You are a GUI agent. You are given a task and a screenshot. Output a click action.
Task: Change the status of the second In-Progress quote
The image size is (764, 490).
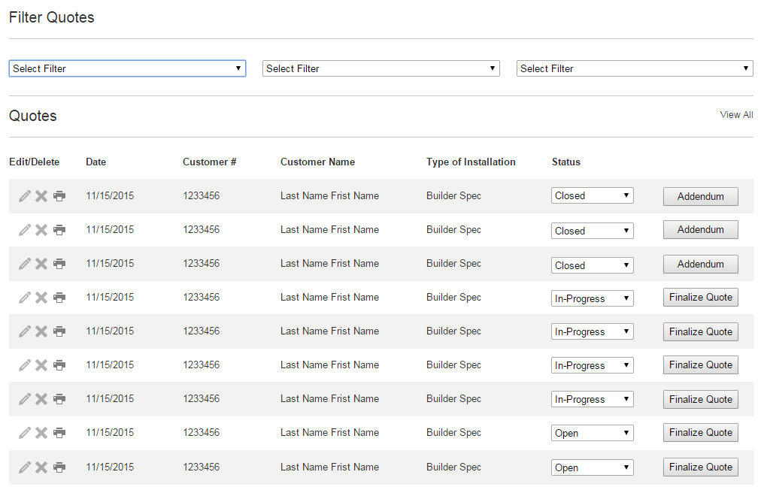pos(593,331)
